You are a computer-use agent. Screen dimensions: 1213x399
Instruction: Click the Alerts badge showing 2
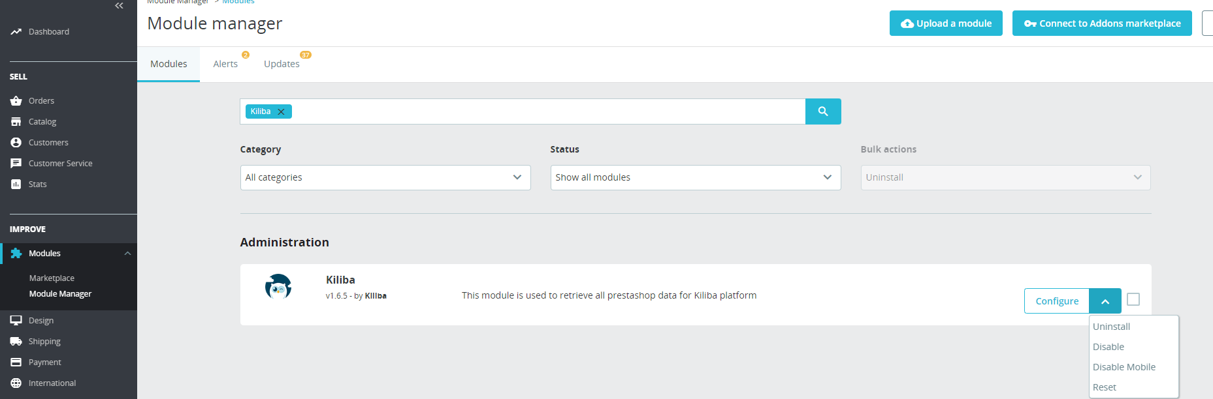[x=246, y=55]
